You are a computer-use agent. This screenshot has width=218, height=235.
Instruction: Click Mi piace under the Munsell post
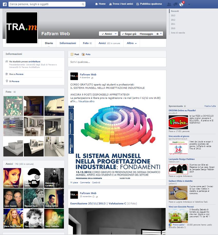tap(74, 182)
